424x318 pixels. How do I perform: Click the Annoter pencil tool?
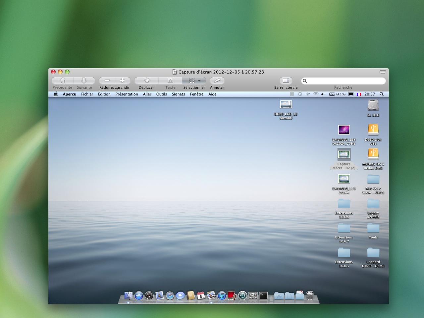[217, 80]
